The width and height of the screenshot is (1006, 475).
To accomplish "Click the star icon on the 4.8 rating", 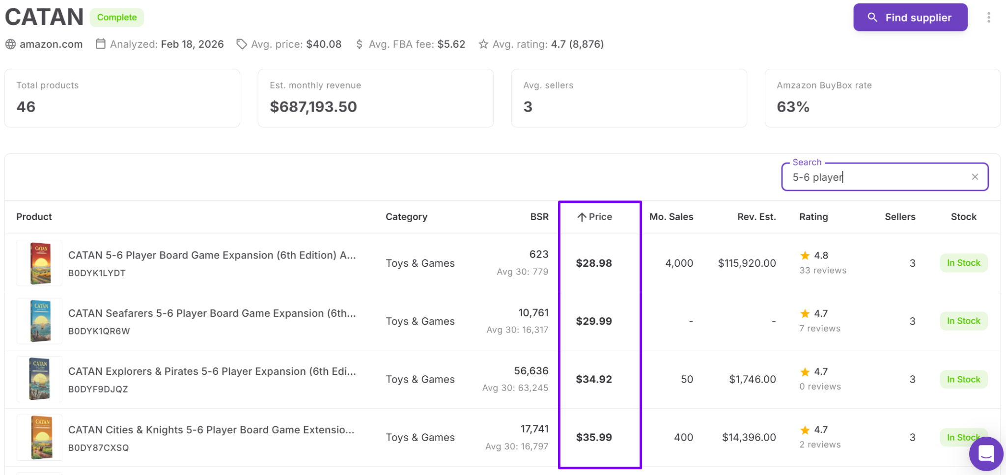I will 805,255.
